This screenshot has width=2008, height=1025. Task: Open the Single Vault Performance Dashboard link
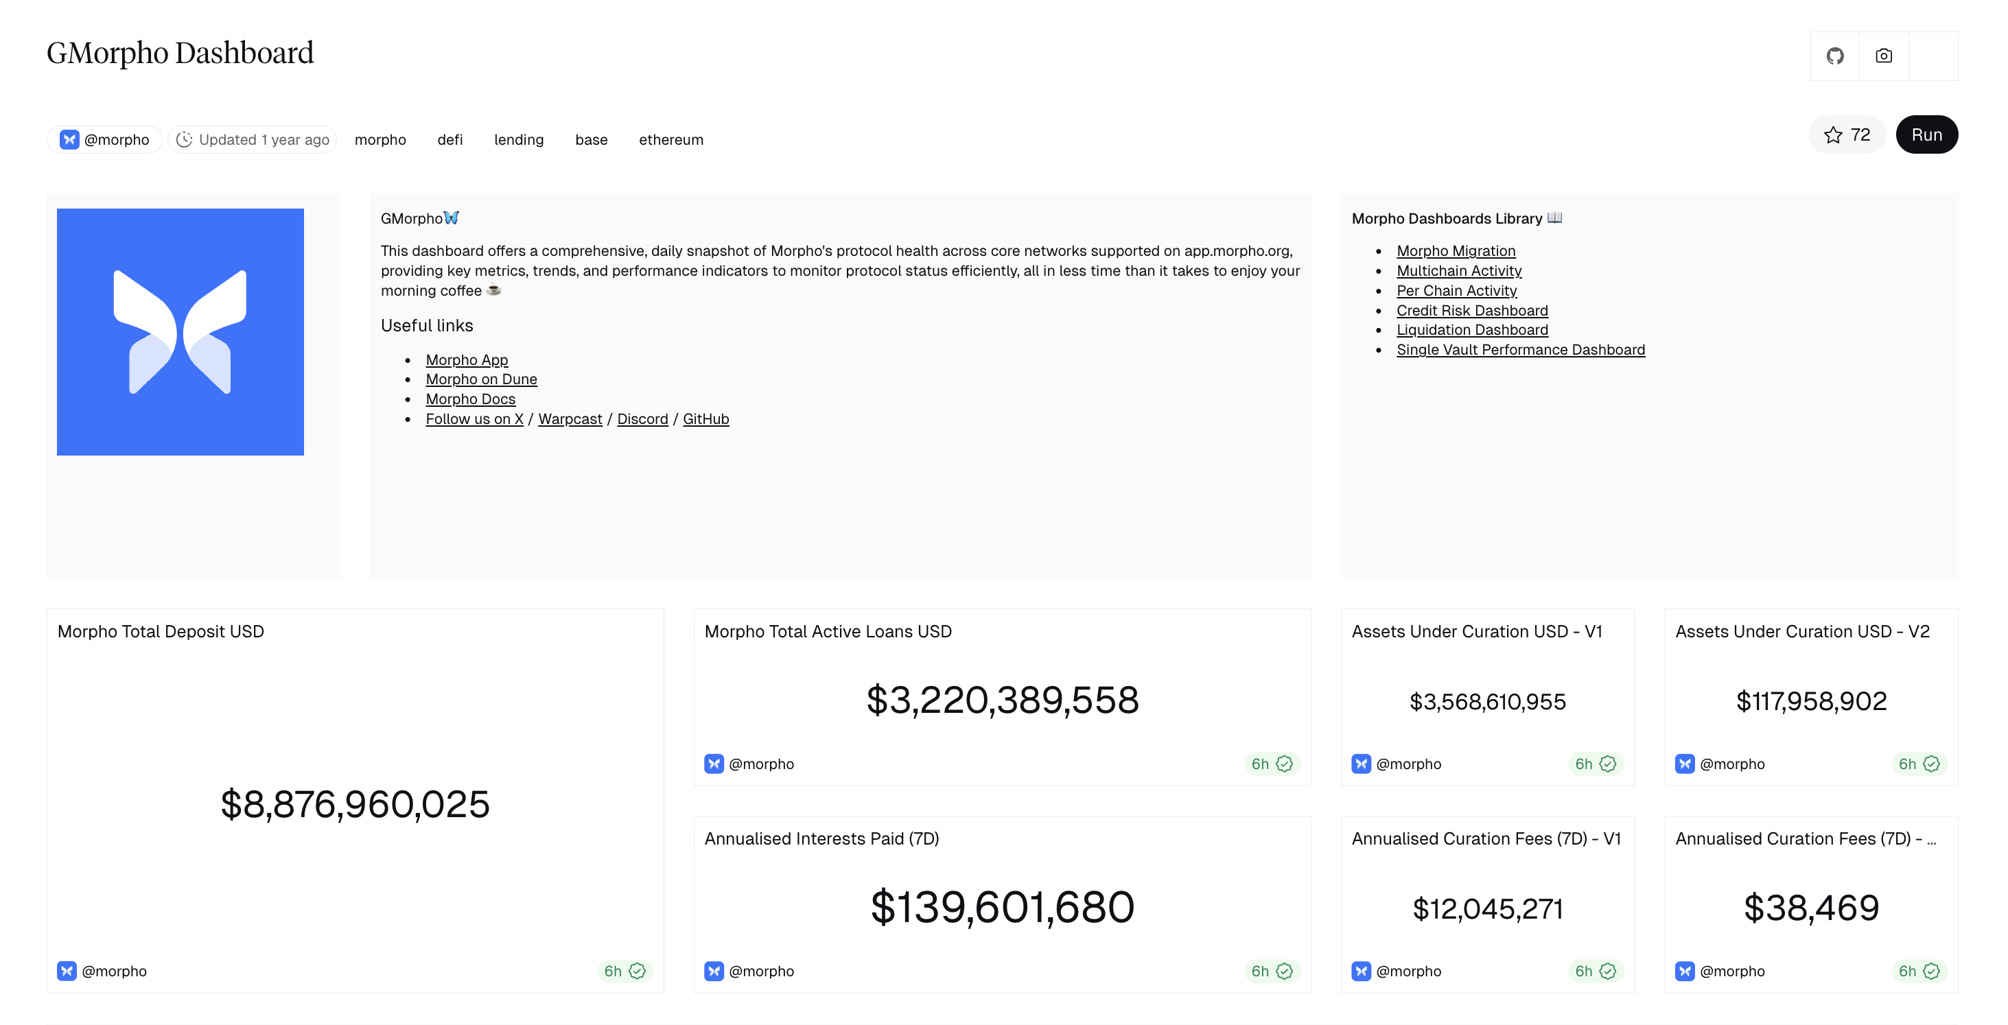click(1521, 349)
